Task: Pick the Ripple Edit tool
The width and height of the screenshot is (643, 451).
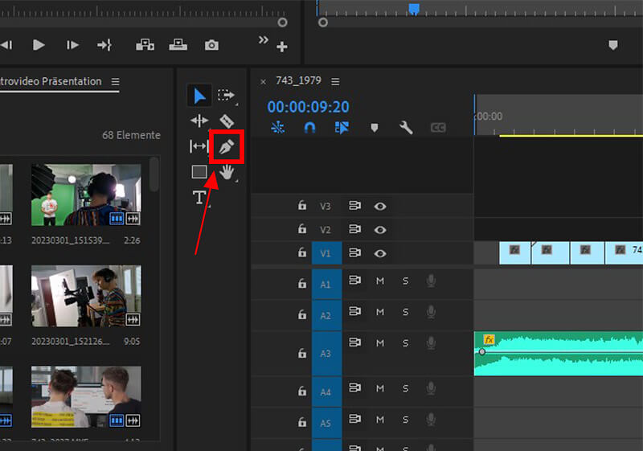Action: tap(199, 121)
